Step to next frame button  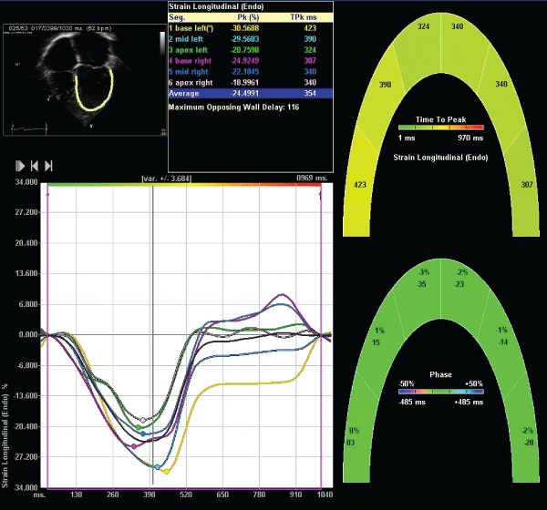point(48,166)
